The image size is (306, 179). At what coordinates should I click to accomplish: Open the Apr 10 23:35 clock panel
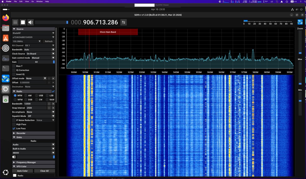pos(158,9)
